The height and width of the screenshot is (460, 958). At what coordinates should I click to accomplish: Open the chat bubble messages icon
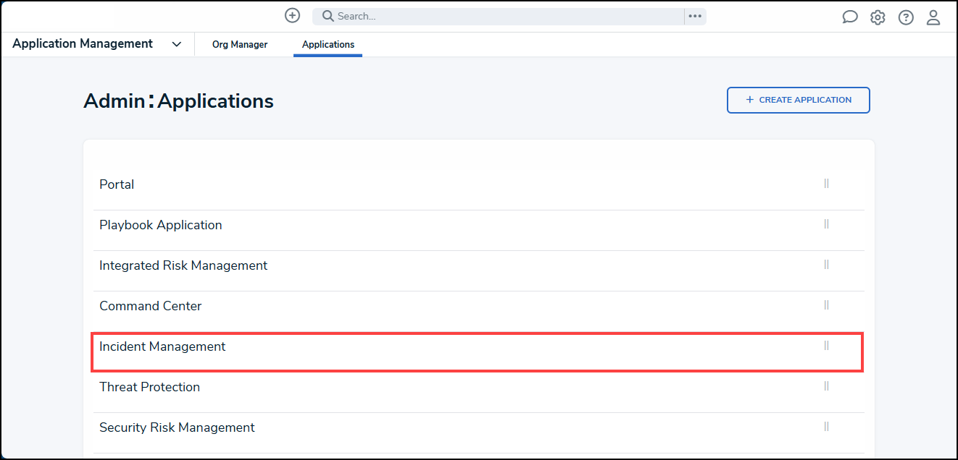tap(850, 17)
